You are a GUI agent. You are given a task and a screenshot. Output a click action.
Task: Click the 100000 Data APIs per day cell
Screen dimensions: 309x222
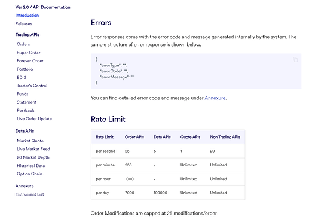tap(160, 193)
